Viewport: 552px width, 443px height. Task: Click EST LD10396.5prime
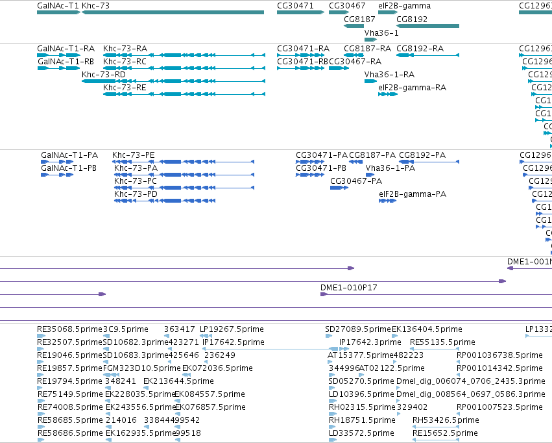point(333,401)
